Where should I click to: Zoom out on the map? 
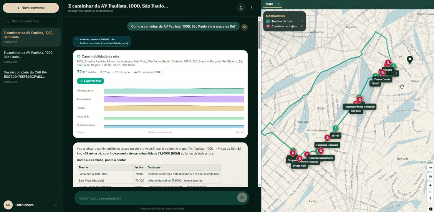[430, 192]
